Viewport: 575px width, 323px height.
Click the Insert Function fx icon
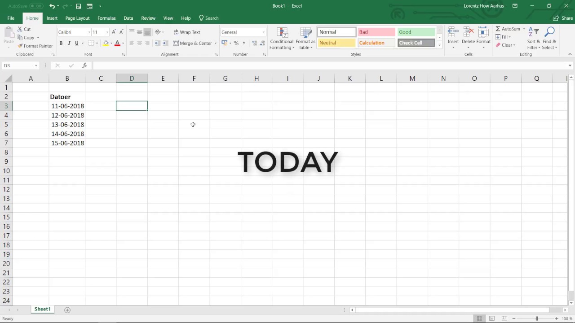click(x=84, y=65)
